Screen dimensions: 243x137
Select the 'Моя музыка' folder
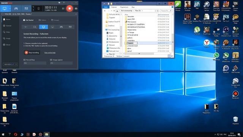[130, 22]
